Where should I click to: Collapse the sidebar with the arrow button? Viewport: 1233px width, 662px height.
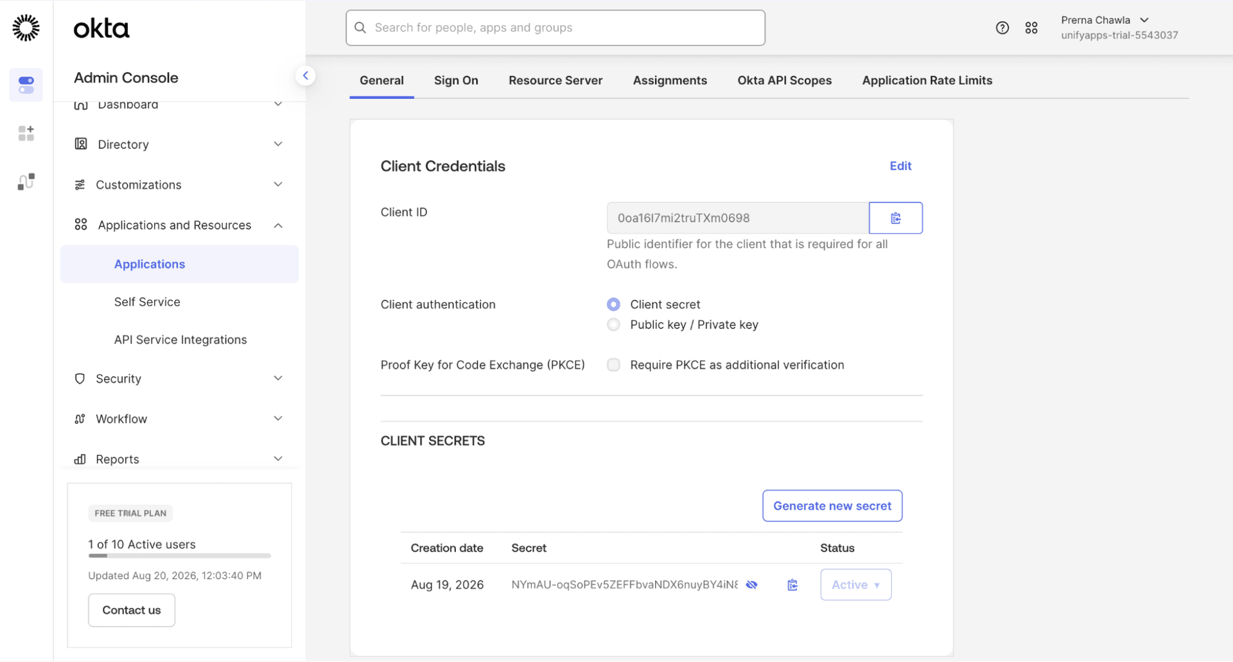[306, 76]
